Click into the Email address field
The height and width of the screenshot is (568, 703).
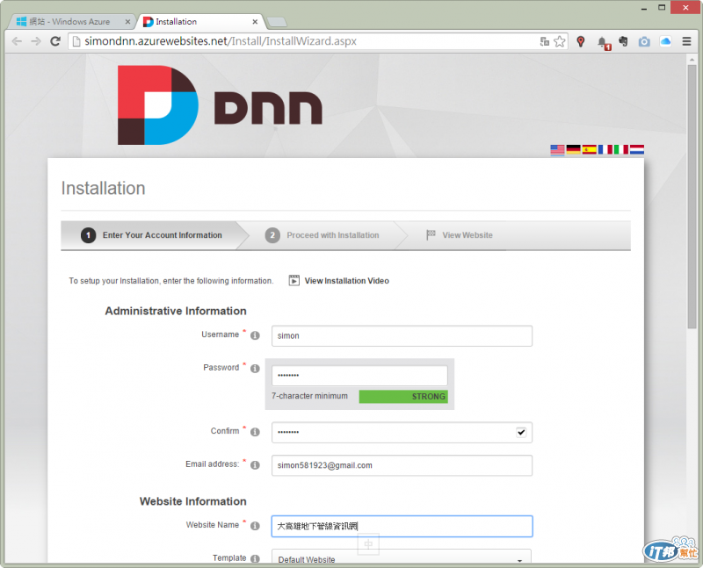point(402,465)
